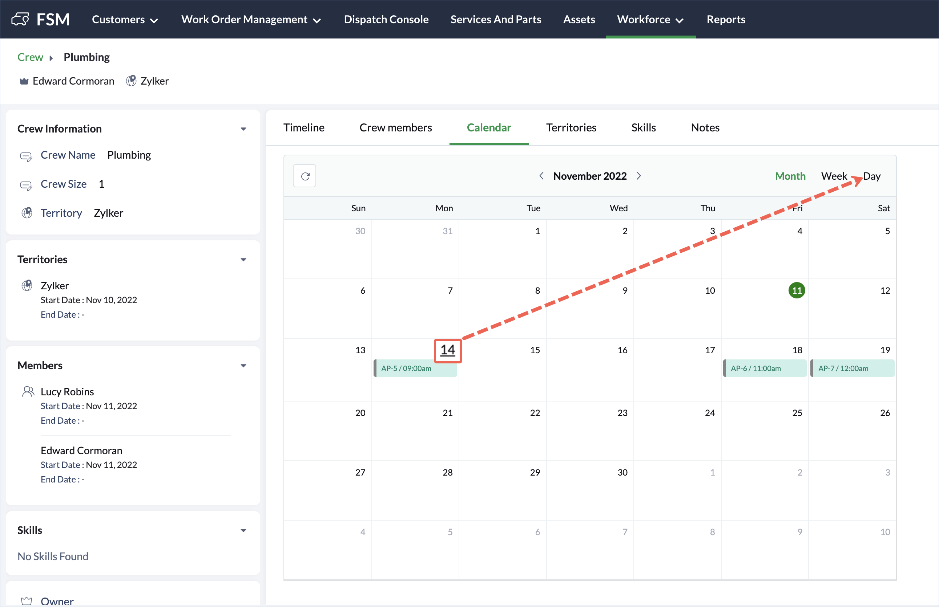The height and width of the screenshot is (607, 939).
Task: Click the highlighted date 11
Action: [x=797, y=290]
